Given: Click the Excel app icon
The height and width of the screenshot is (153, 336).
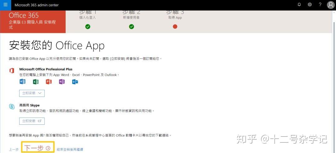Looking at the screenshot, I should [x=35, y=82].
